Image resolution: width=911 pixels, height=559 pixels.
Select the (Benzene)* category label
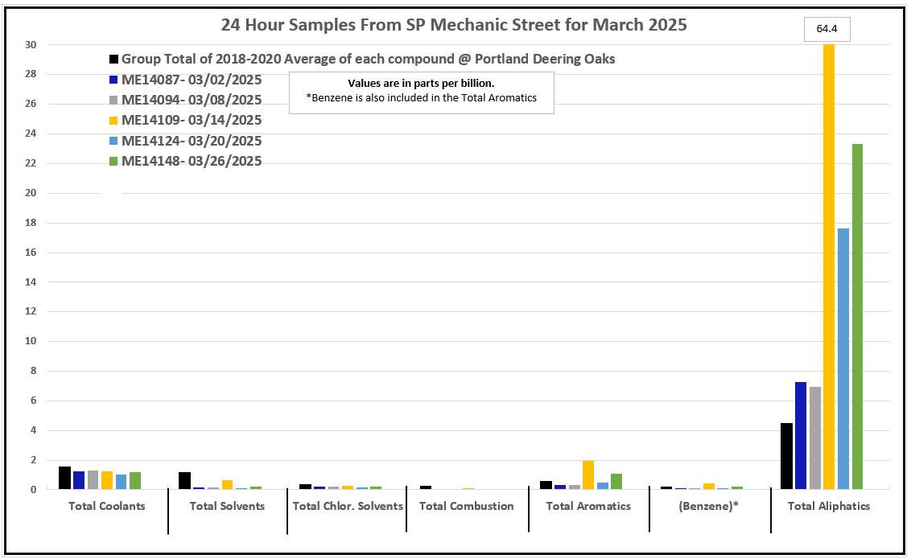pyautogui.click(x=708, y=506)
